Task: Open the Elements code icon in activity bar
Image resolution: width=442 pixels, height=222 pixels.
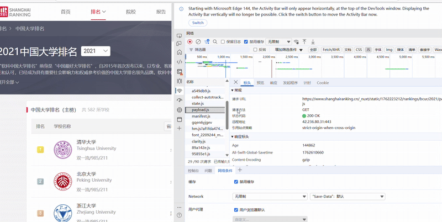Action: click(x=179, y=62)
